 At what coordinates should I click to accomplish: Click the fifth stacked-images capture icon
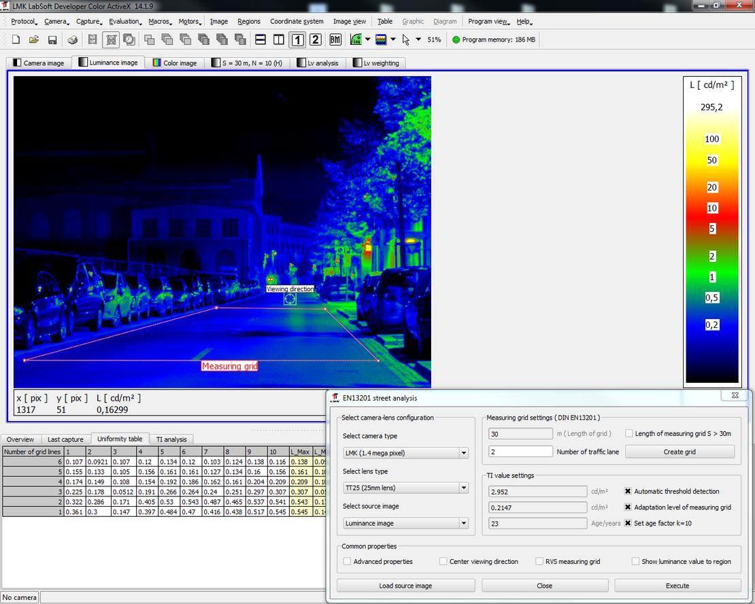[x=222, y=39]
